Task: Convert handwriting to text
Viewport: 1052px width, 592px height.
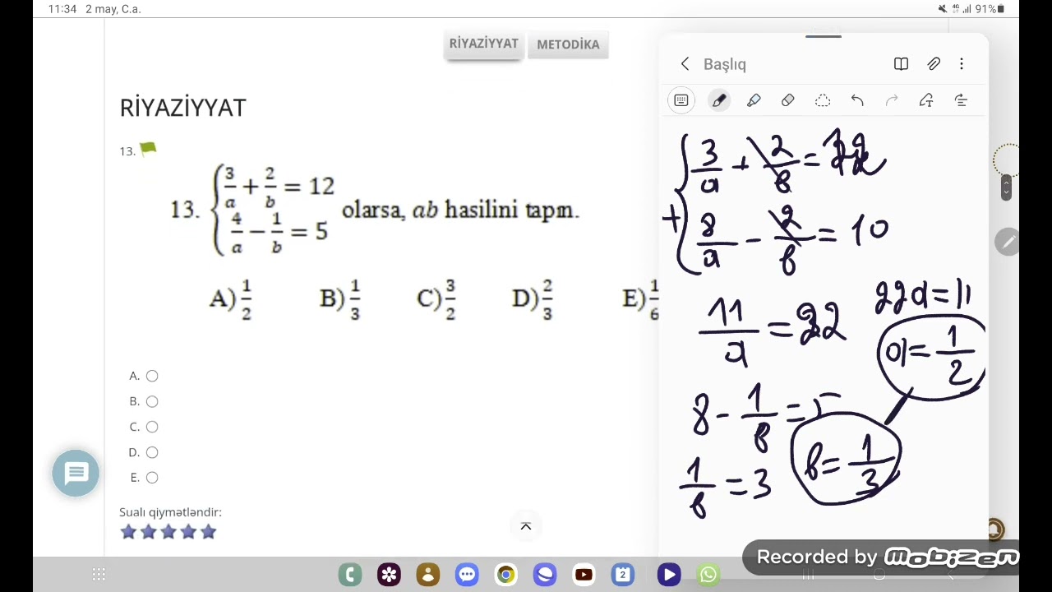Action: pos(926,100)
